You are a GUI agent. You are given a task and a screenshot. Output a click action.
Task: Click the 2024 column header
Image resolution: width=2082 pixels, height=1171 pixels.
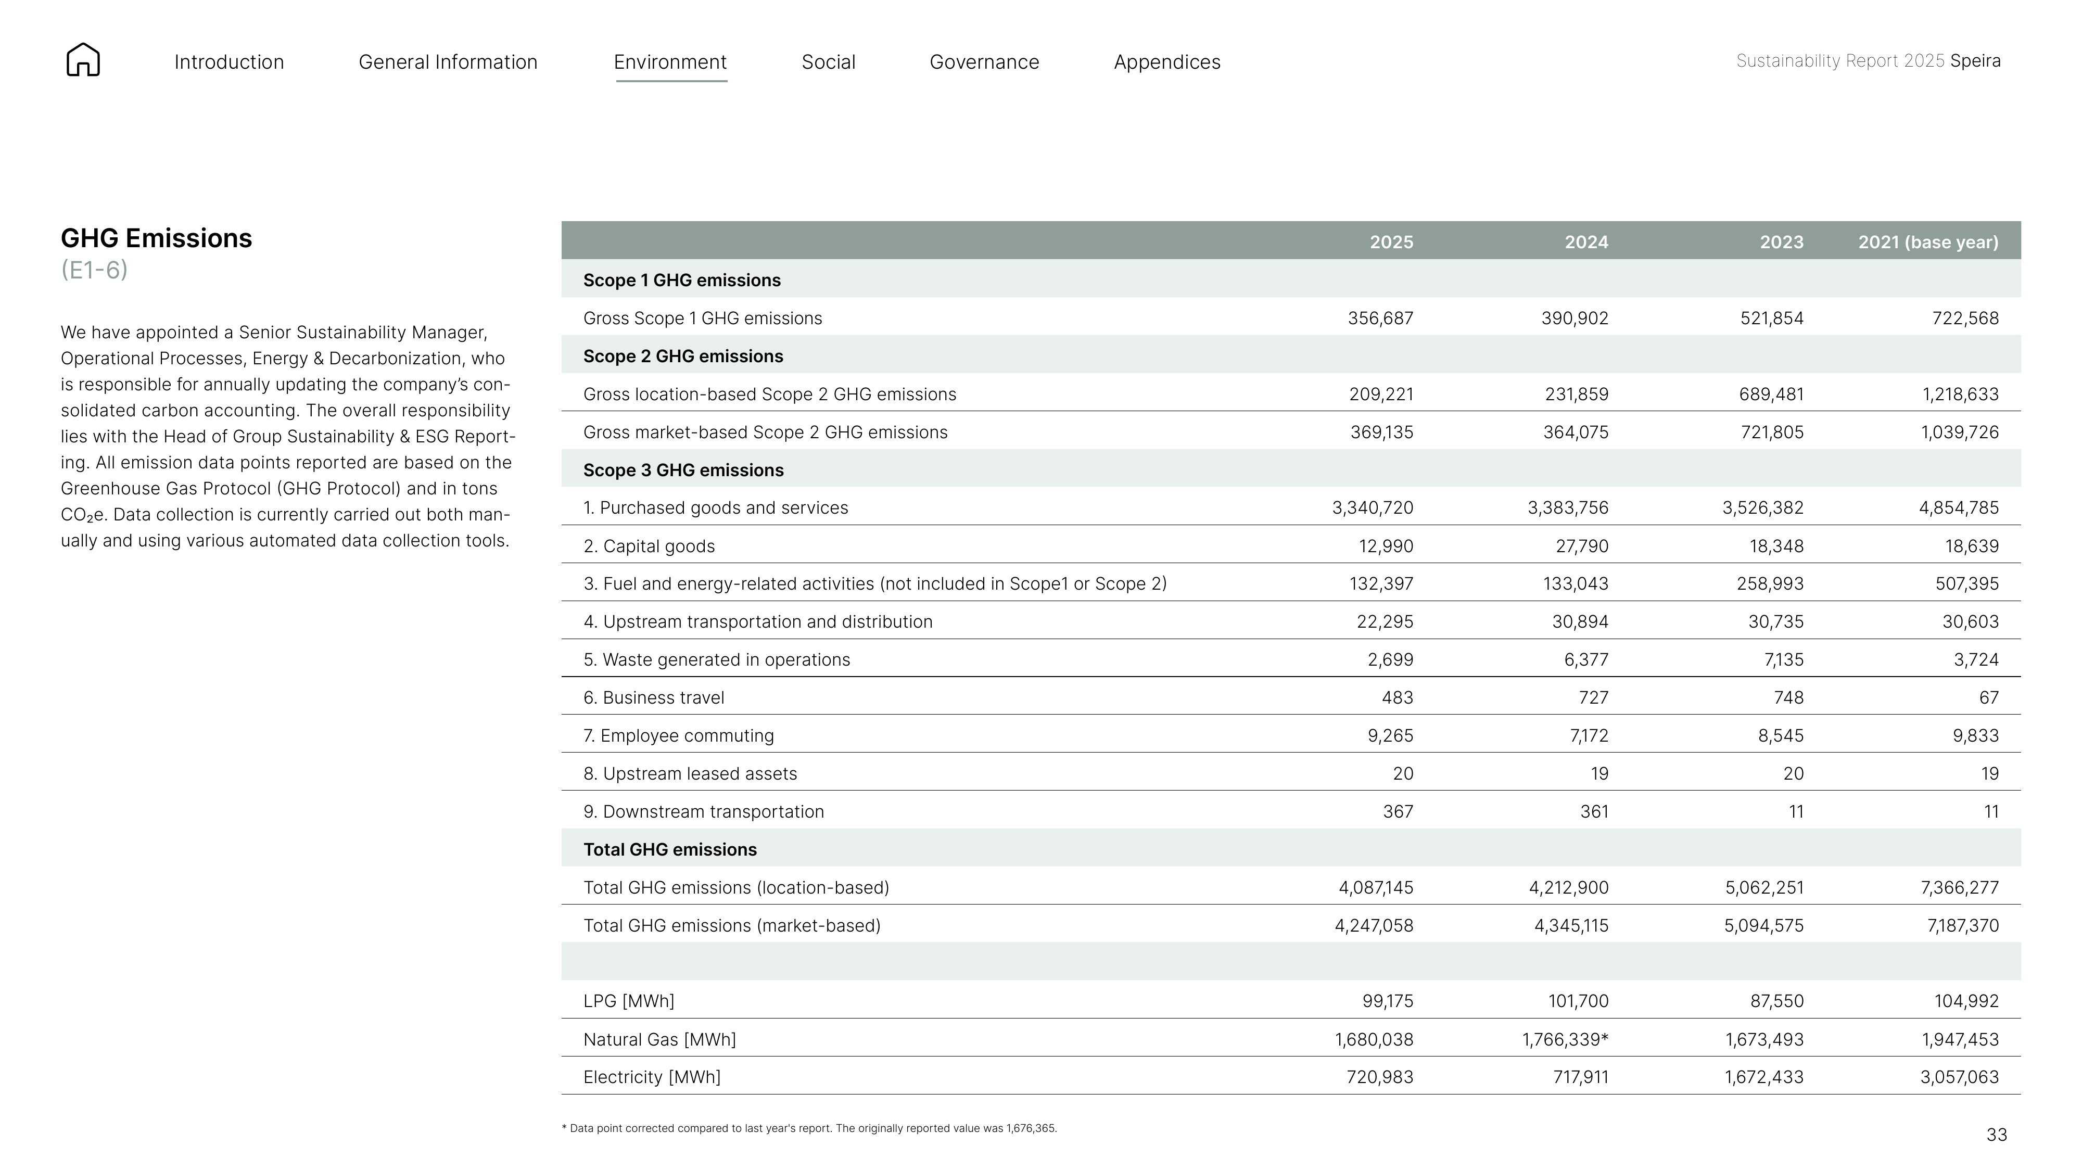pyautogui.click(x=1586, y=241)
